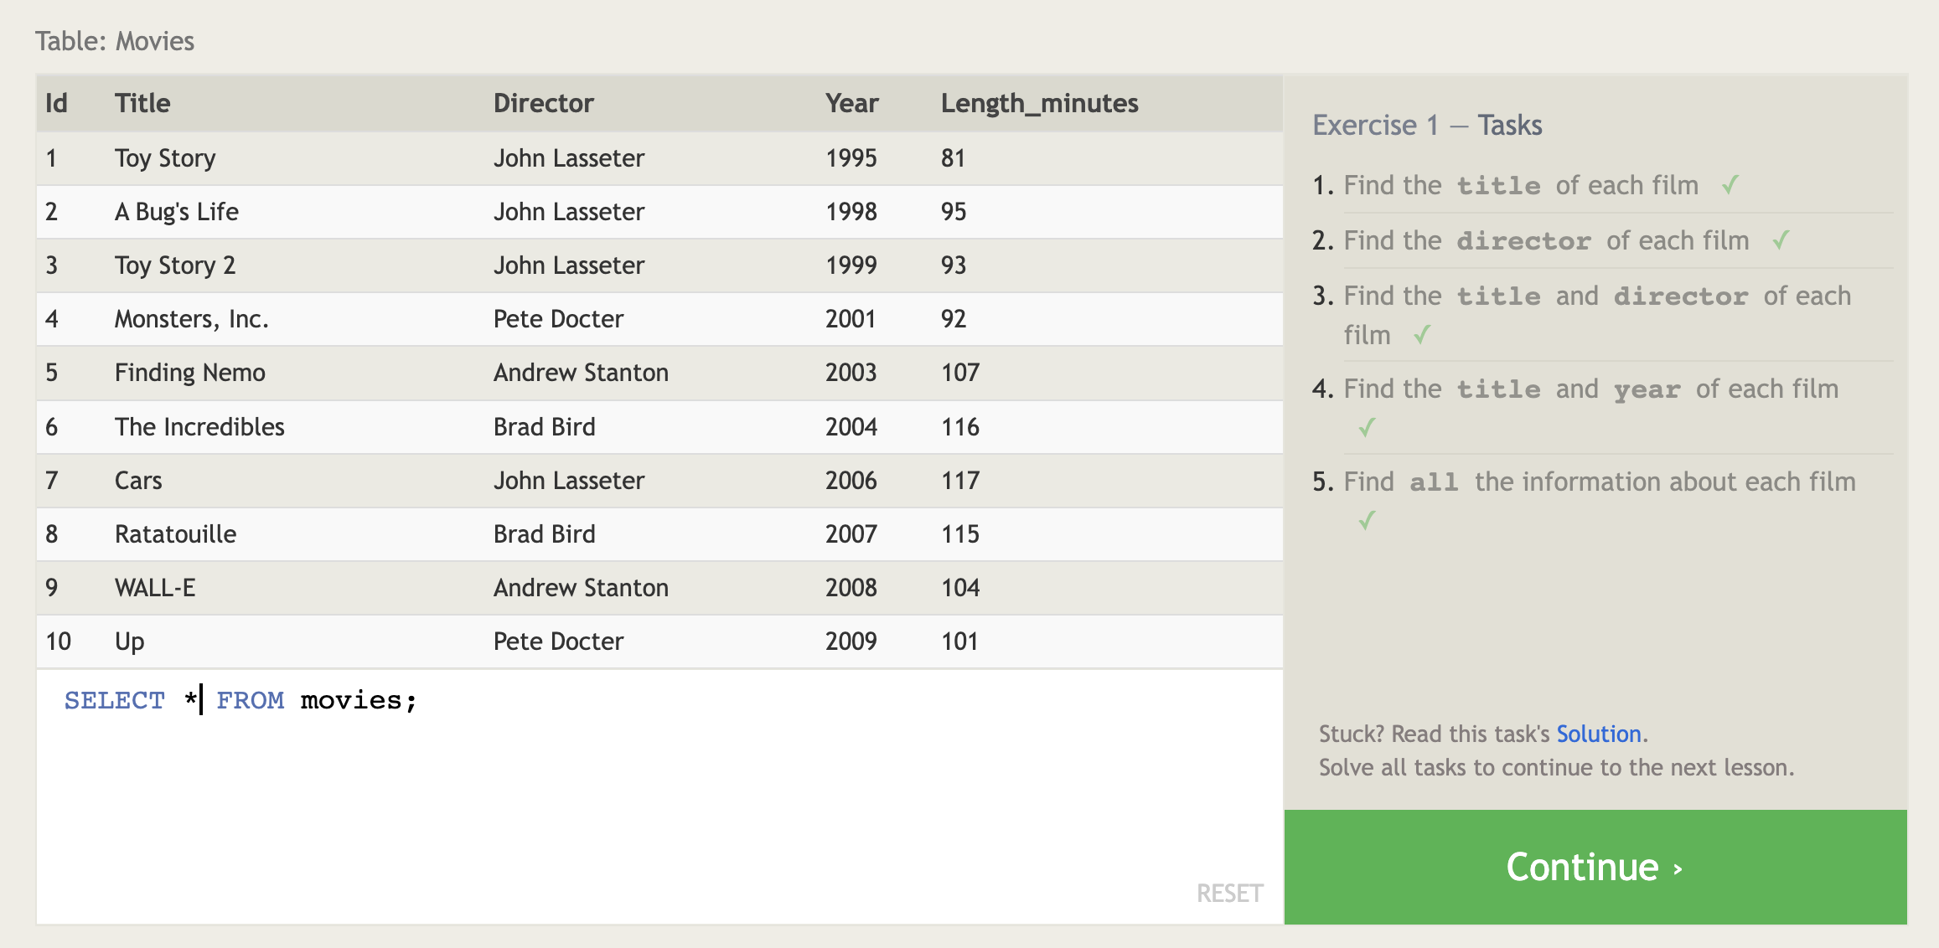1939x948 pixels.
Task: Click the checkmark under task 4
Action: point(1367,428)
